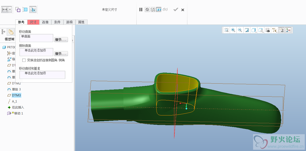Image resolution: width=306 pixels, height=151 pixels.
Task: Click the Zoom In magnifier icon
Action: 233,30
